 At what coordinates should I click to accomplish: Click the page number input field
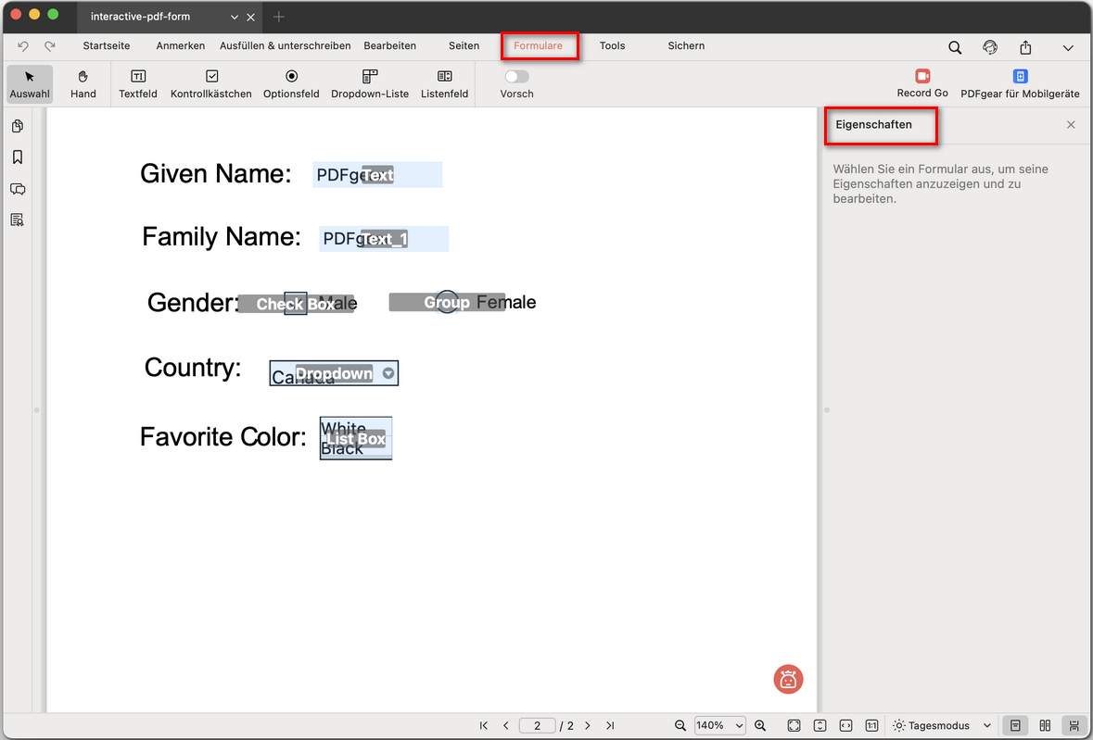pyautogui.click(x=537, y=726)
